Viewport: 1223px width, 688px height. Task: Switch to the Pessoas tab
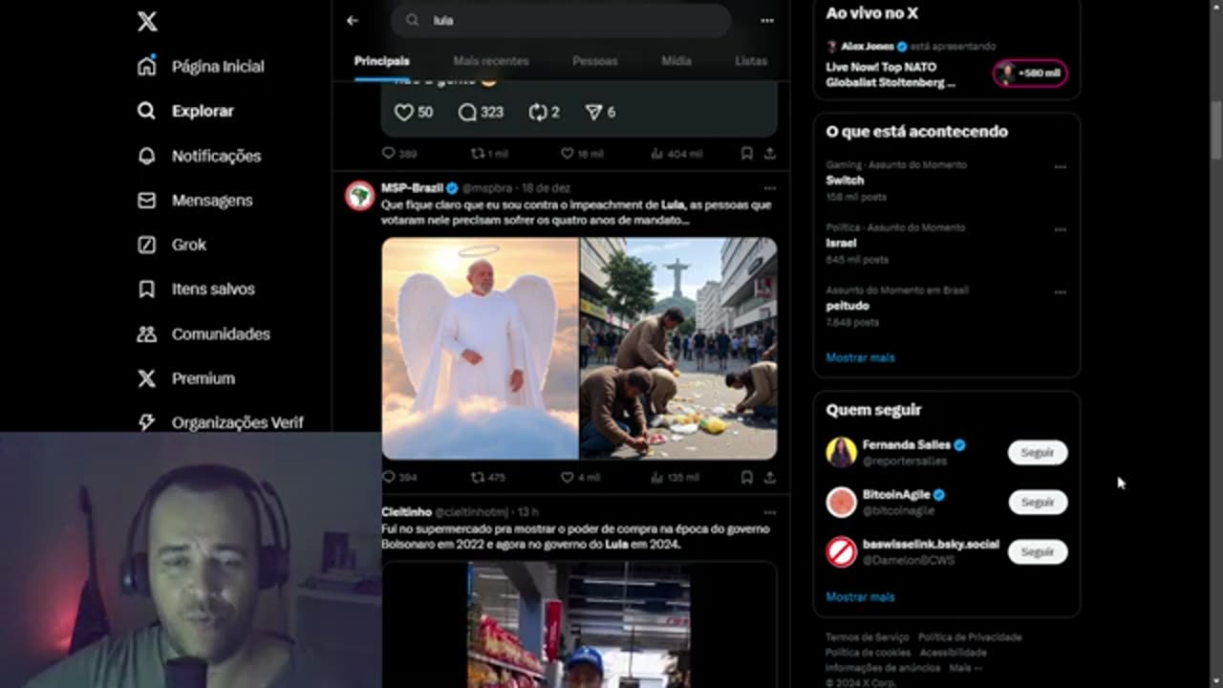click(x=594, y=61)
